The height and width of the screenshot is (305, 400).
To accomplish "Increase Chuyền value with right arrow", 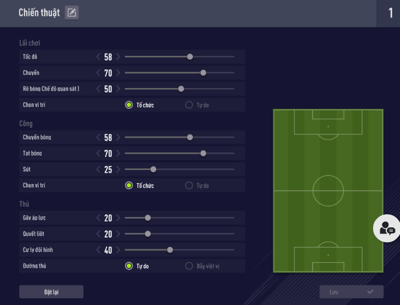I will [x=118, y=73].
